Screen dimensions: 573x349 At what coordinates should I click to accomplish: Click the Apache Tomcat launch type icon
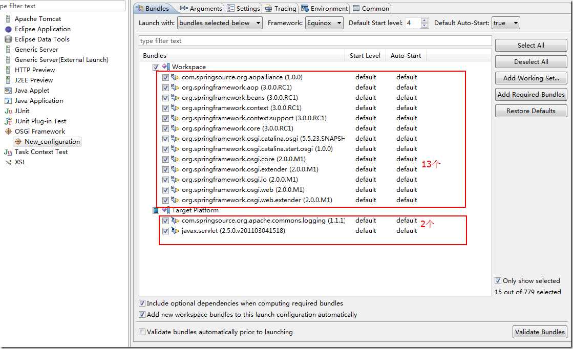[8, 18]
